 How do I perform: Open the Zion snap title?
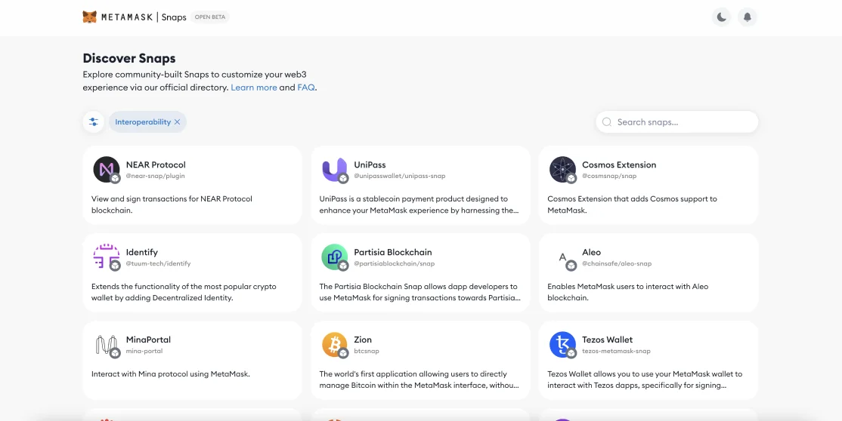363,340
